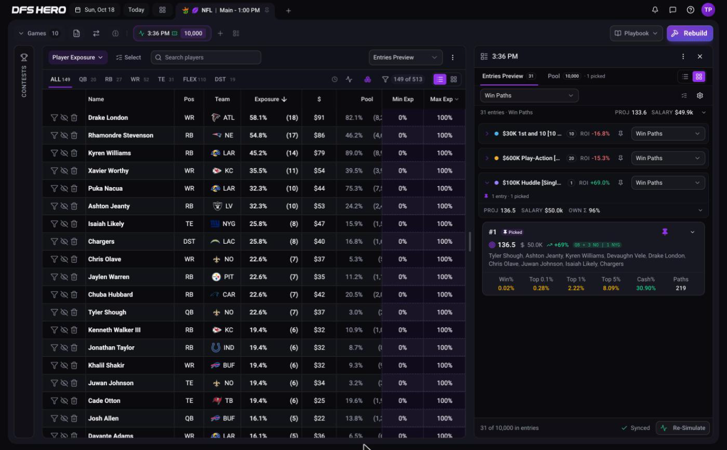Filter by Drake London using funnel icon
This screenshot has height=450, width=727.
coord(54,118)
